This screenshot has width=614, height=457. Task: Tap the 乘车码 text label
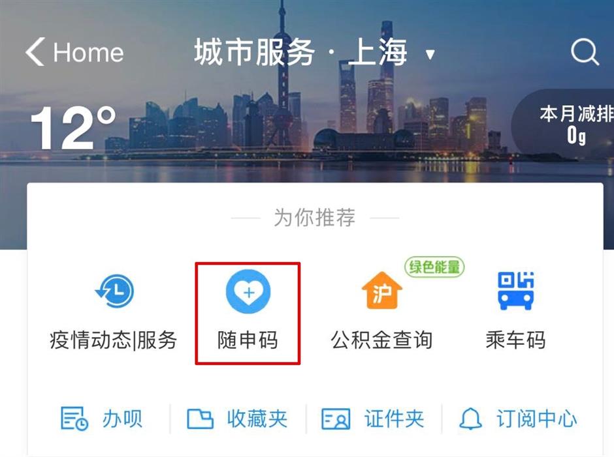click(x=516, y=340)
